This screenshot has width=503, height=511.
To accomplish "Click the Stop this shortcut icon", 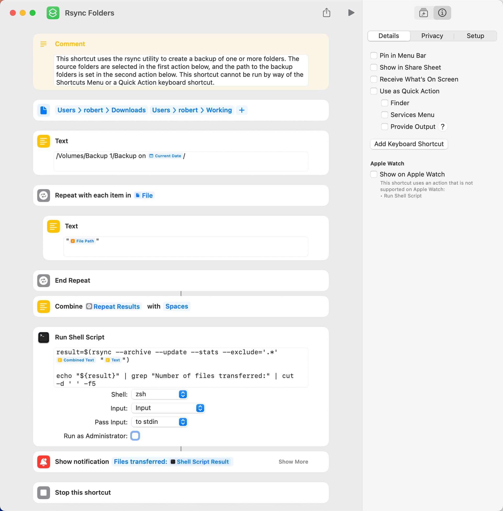I will click(x=43, y=493).
